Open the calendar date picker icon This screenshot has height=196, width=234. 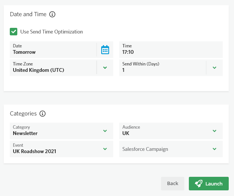click(x=105, y=50)
